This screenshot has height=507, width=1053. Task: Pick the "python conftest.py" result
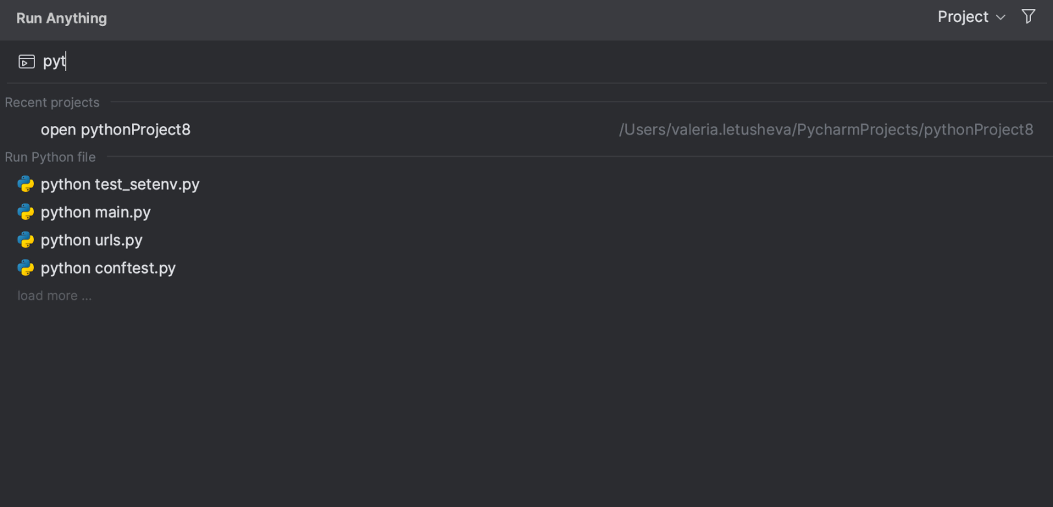click(108, 268)
